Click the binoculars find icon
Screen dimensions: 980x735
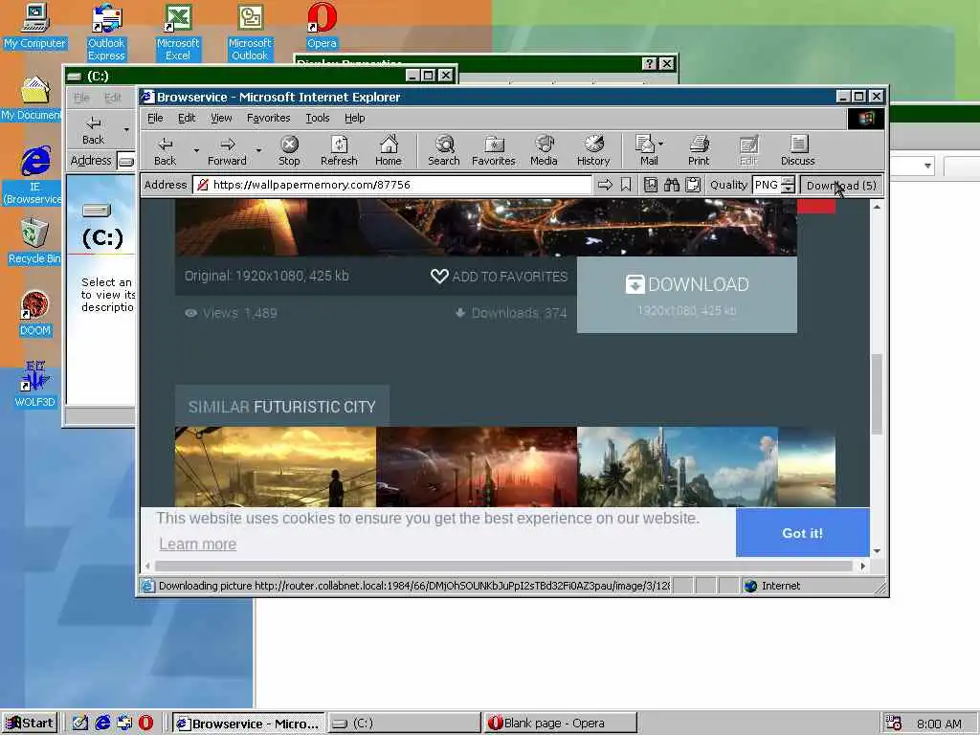coord(672,185)
